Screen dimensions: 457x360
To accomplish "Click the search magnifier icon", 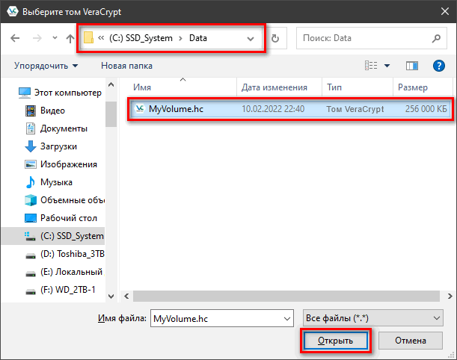I will click(436, 38).
